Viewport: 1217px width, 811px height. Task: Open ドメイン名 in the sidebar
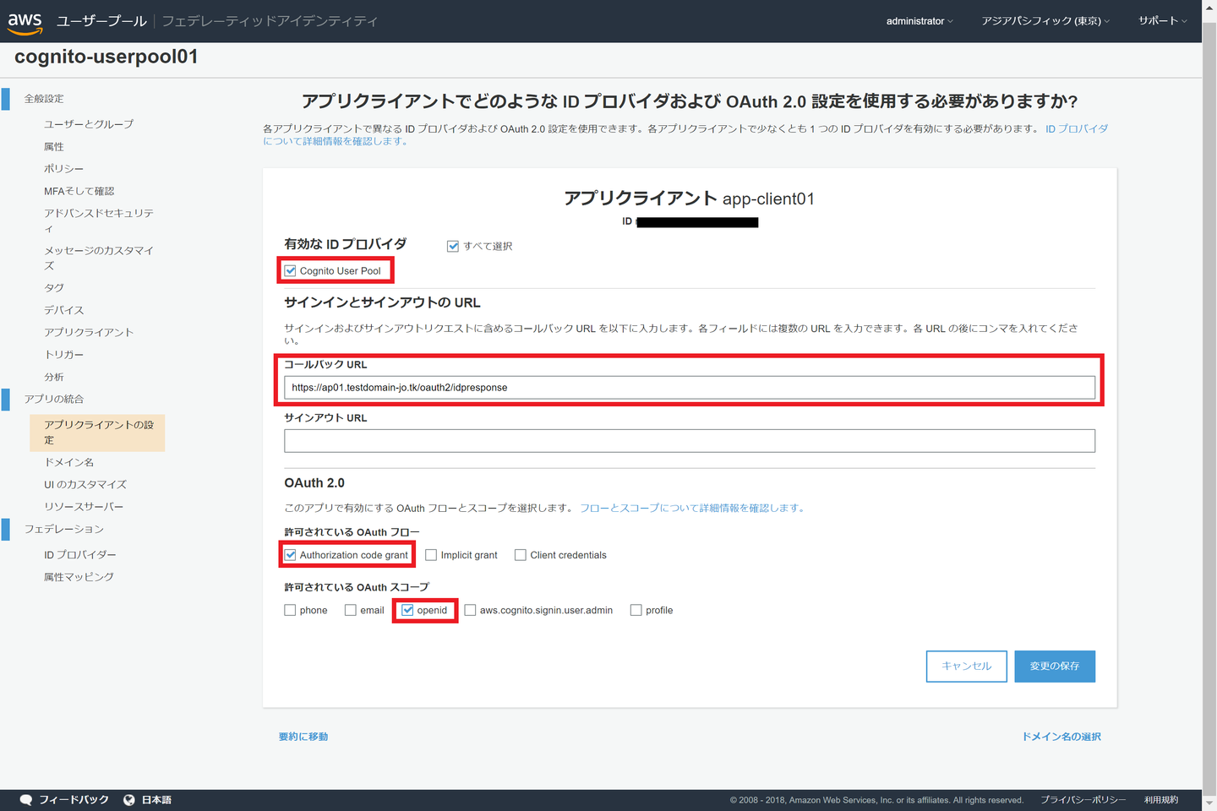coord(69,462)
